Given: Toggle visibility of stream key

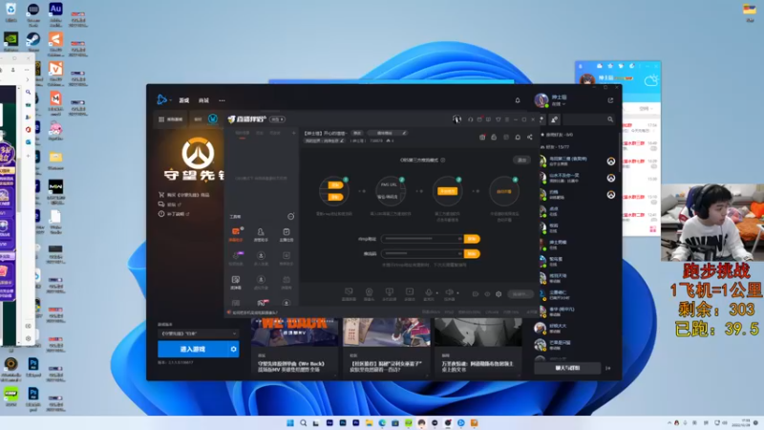Looking at the screenshot, I should [459, 254].
